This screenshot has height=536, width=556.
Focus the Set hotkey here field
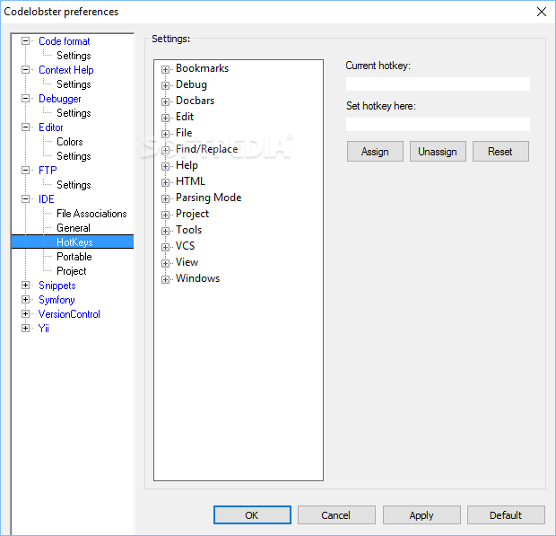coord(438,124)
